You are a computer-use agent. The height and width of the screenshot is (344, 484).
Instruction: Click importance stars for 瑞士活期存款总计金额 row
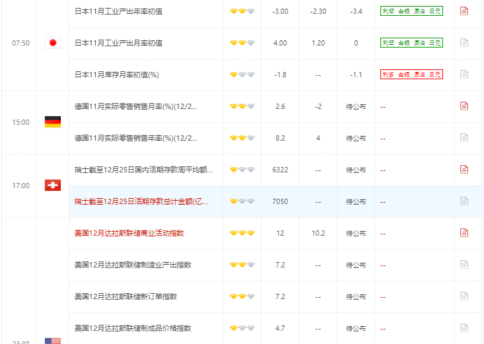coord(242,201)
